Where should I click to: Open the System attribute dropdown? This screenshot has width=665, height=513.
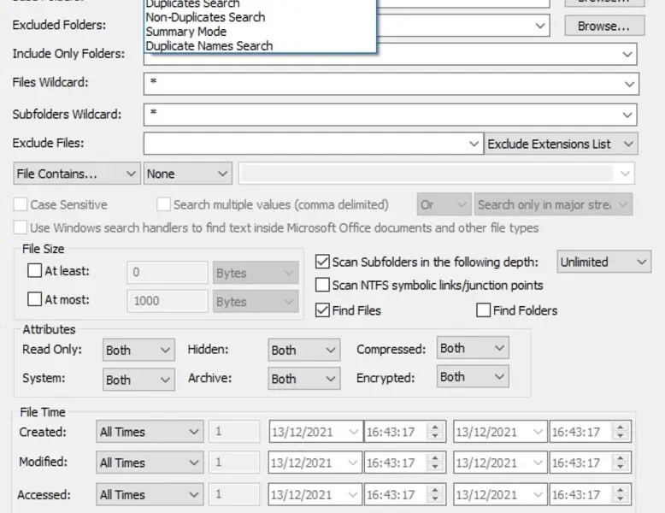pyautogui.click(x=138, y=380)
